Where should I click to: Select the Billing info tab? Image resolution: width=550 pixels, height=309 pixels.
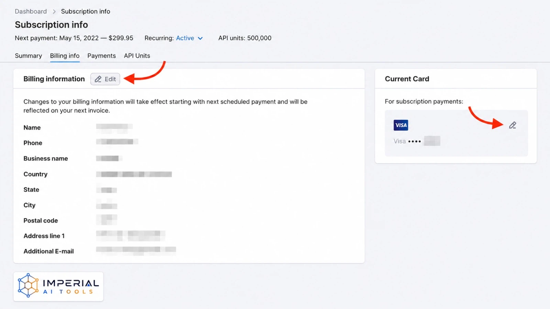coord(65,56)
